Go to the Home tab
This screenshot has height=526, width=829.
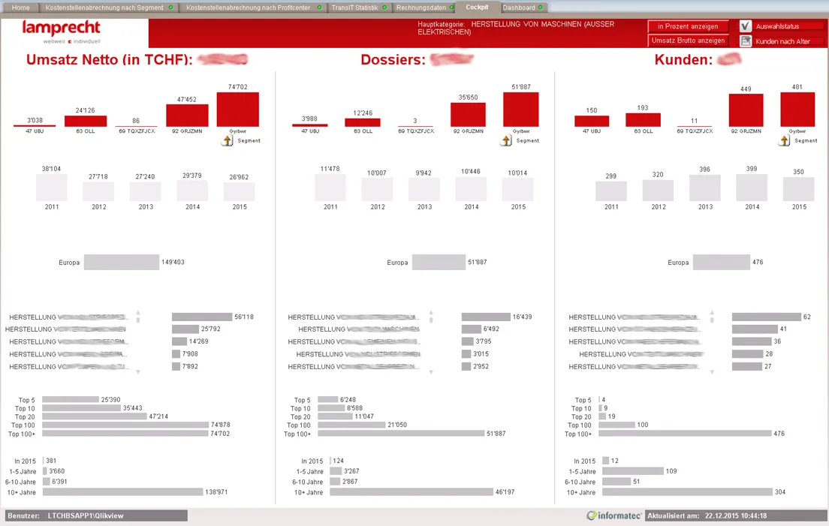pos(20,8)
